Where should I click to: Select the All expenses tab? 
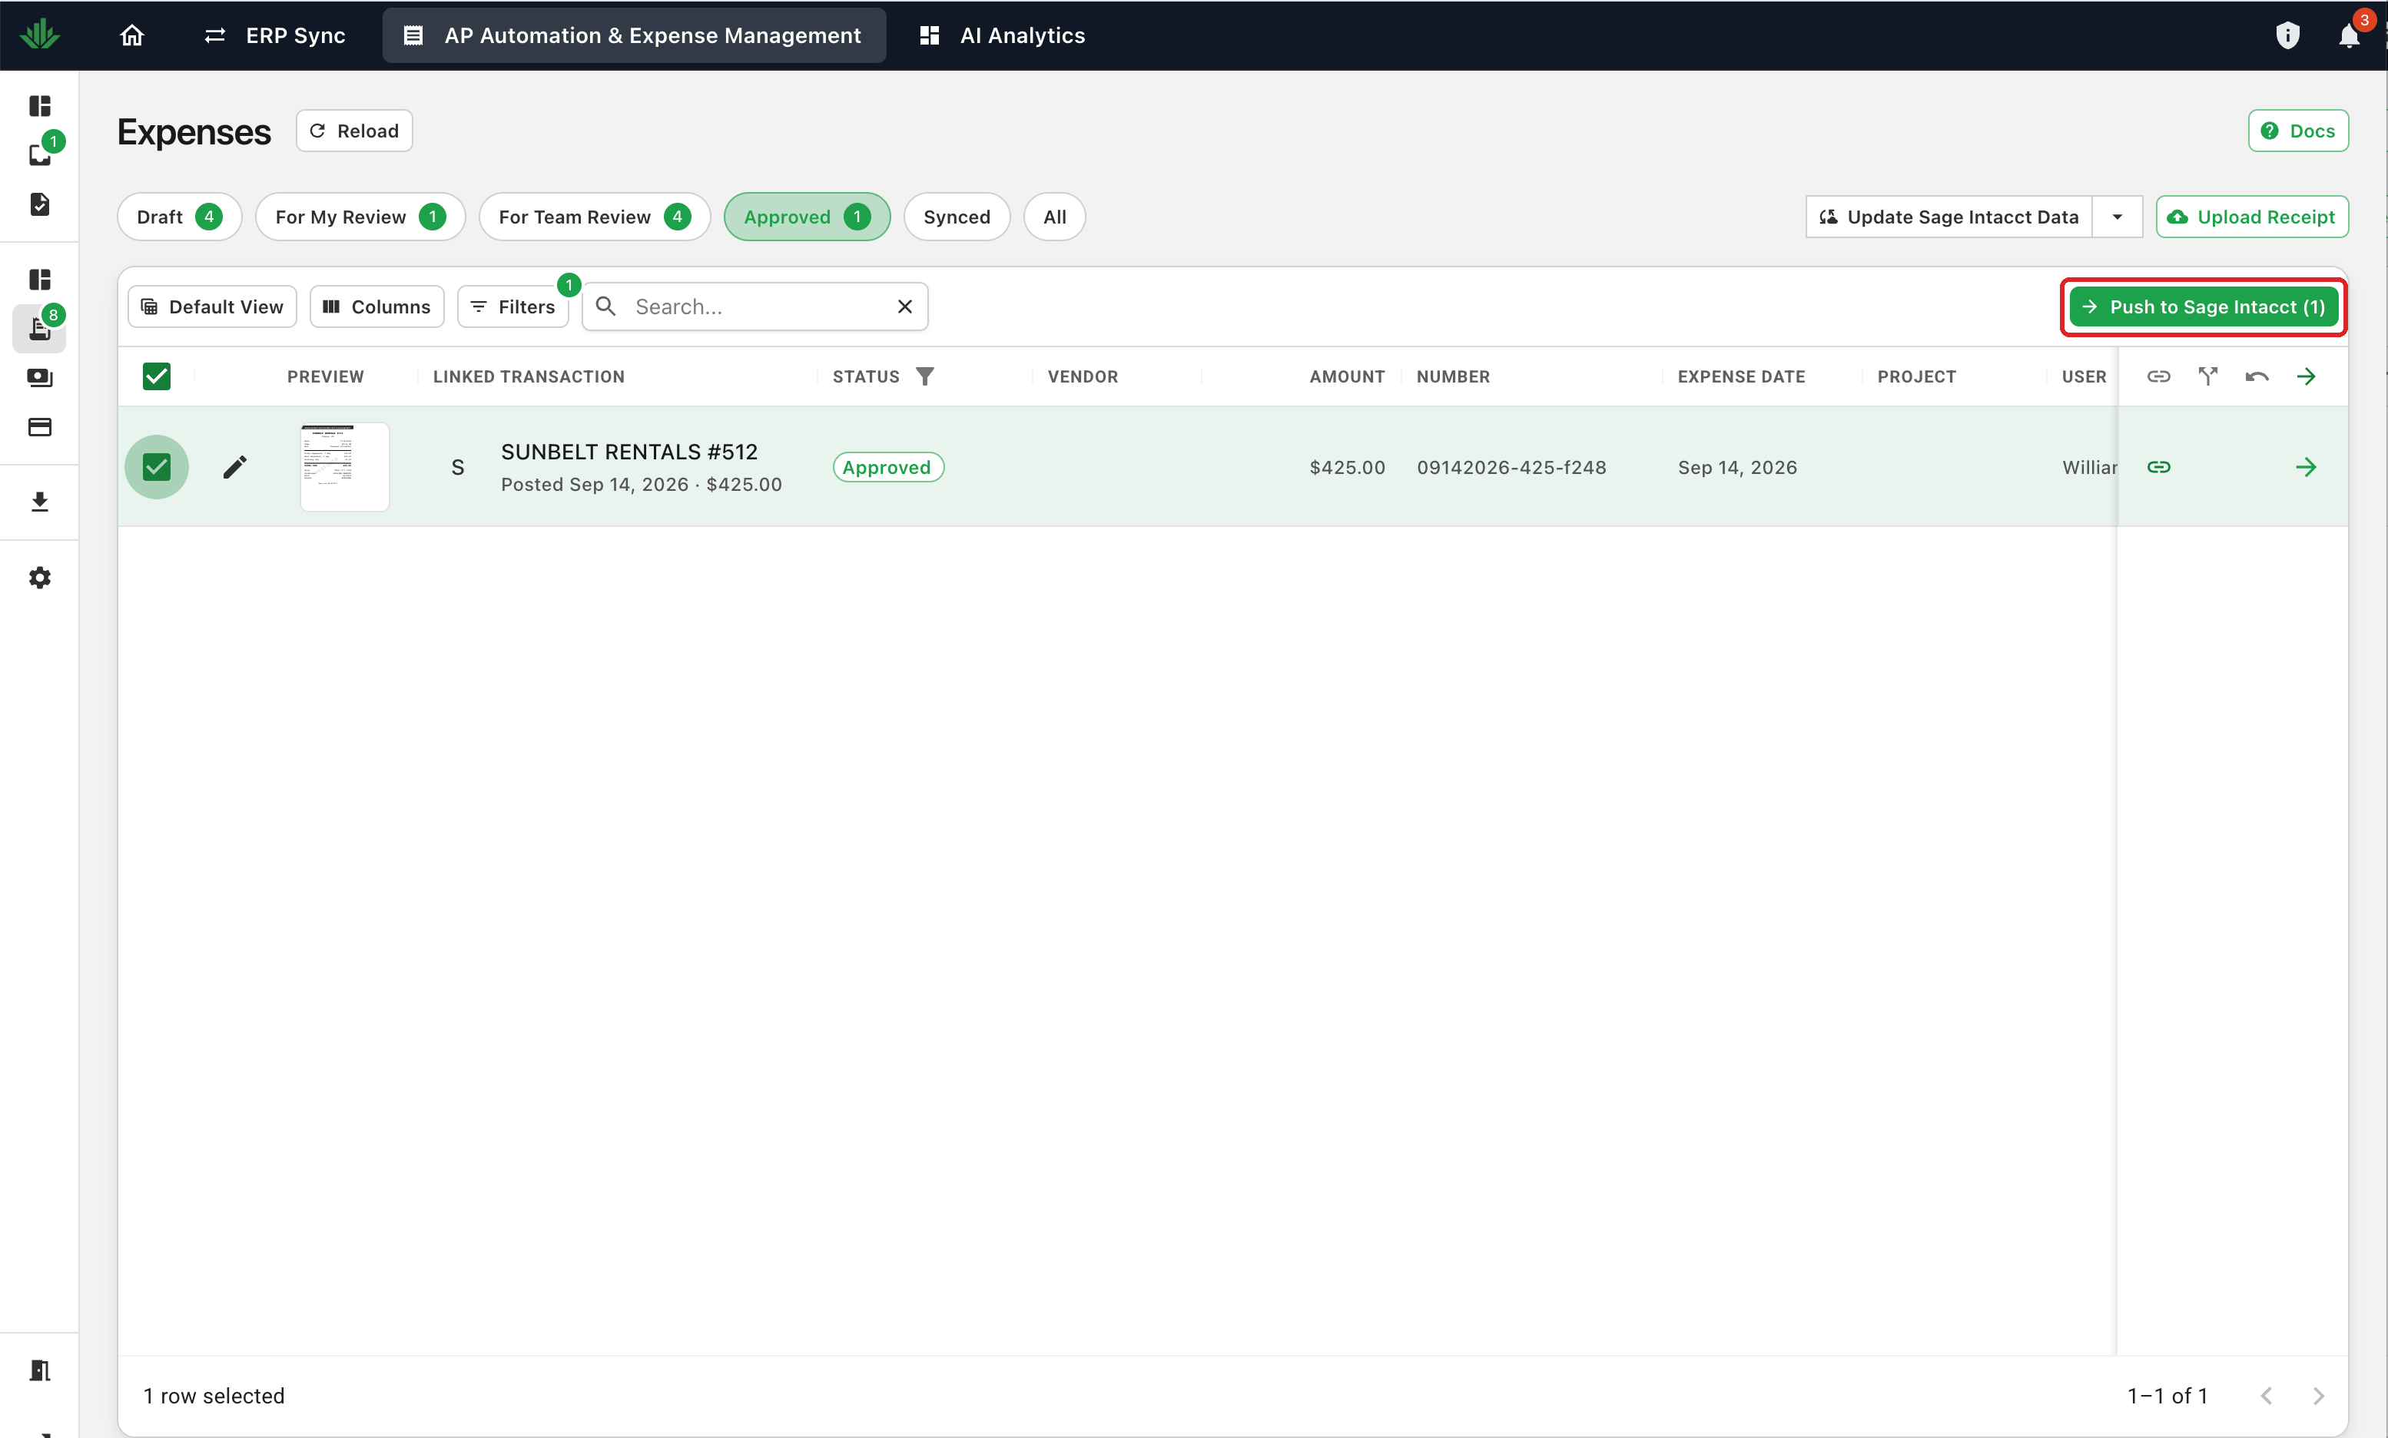[x=1053, y=217]
